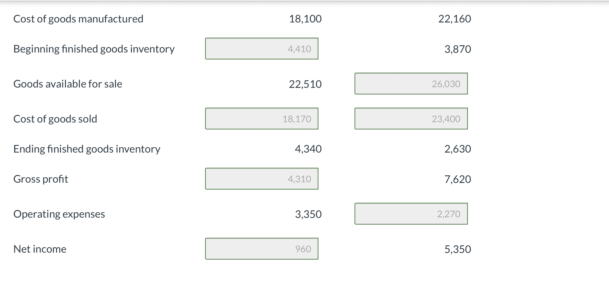Select the Operating expenses field containing 2,270
The image size is (609, 284).
411,214
